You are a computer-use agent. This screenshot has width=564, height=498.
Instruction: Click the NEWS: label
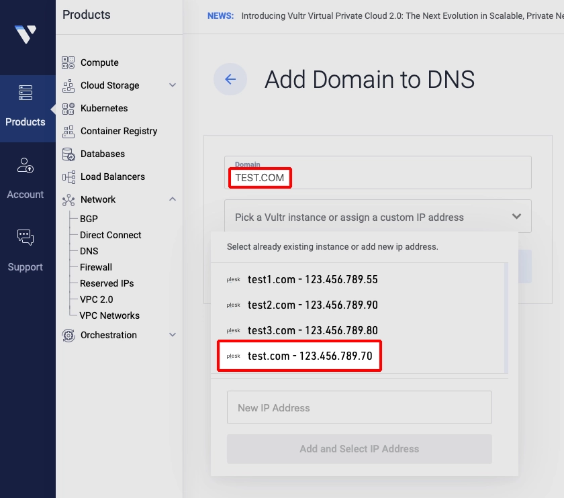coord(220,16)
